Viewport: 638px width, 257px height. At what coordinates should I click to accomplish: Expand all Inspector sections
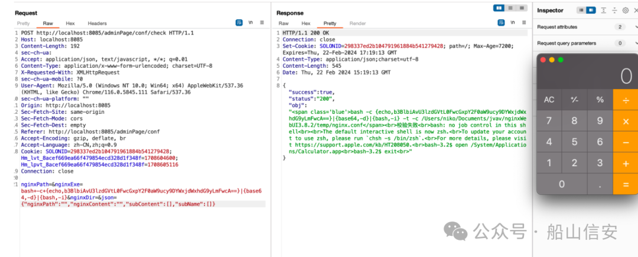pos(604,11)
